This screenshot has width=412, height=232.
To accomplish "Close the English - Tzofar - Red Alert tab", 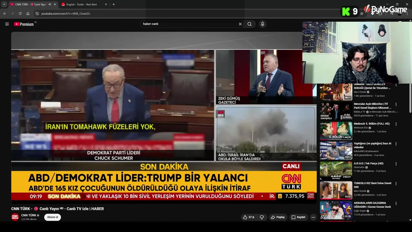I will 106,5.
